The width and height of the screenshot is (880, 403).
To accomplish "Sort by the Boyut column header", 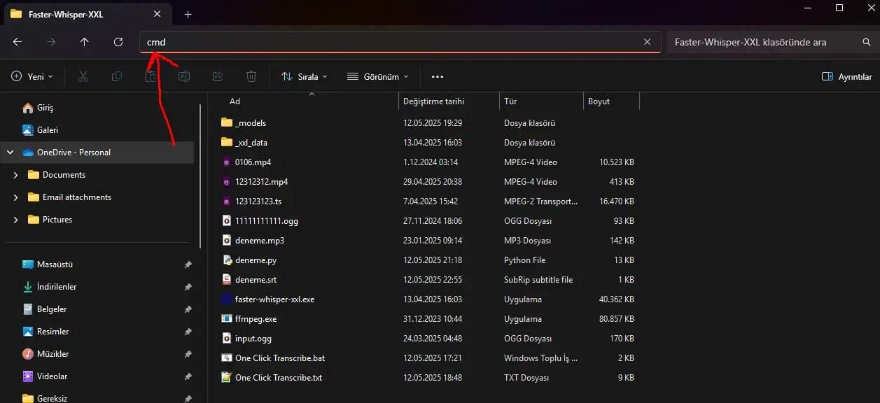I will 611,101.
